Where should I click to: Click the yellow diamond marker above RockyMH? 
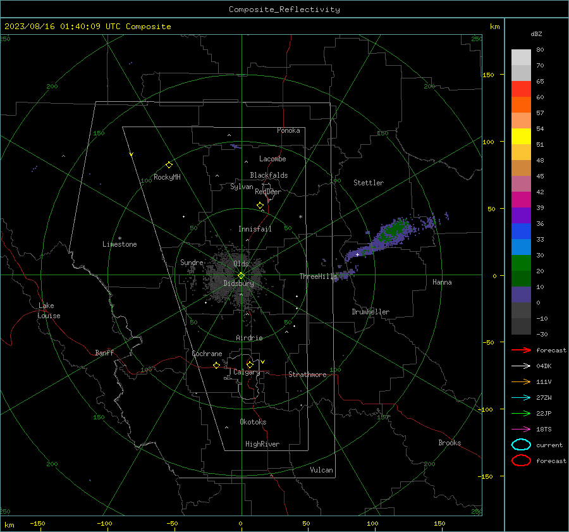click(x=169, y=165)
